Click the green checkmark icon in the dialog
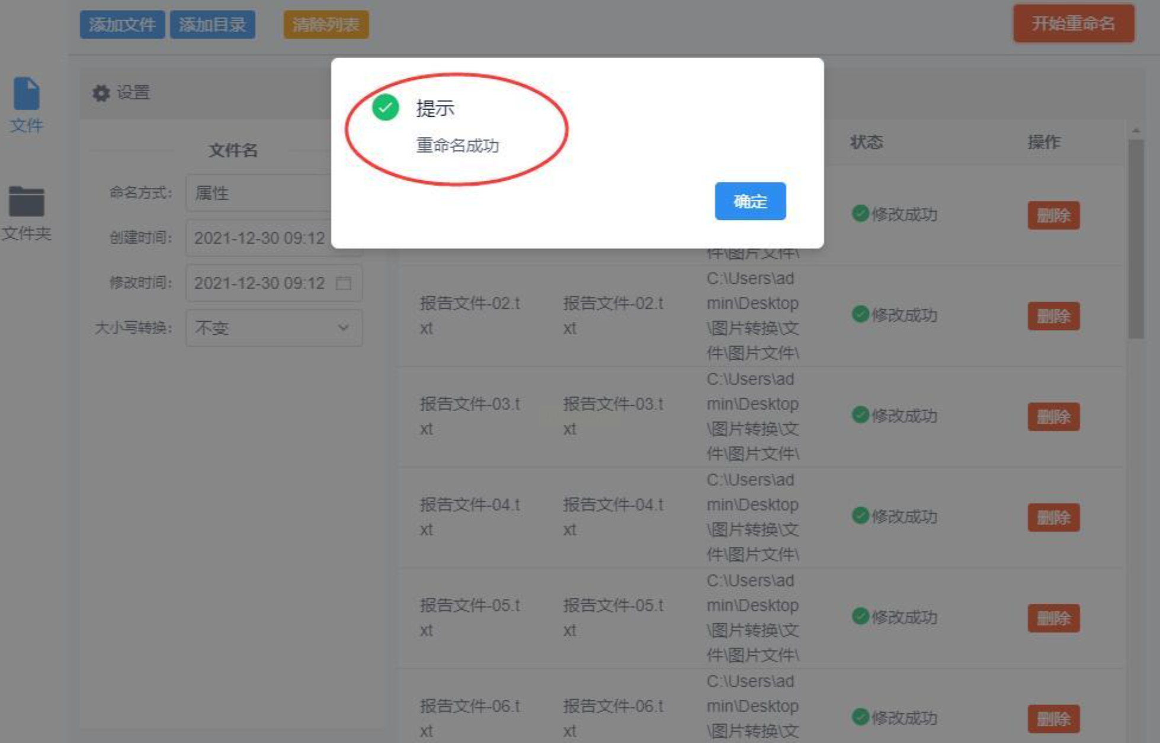The image size is (1160, 743). [x=385, y=108]
